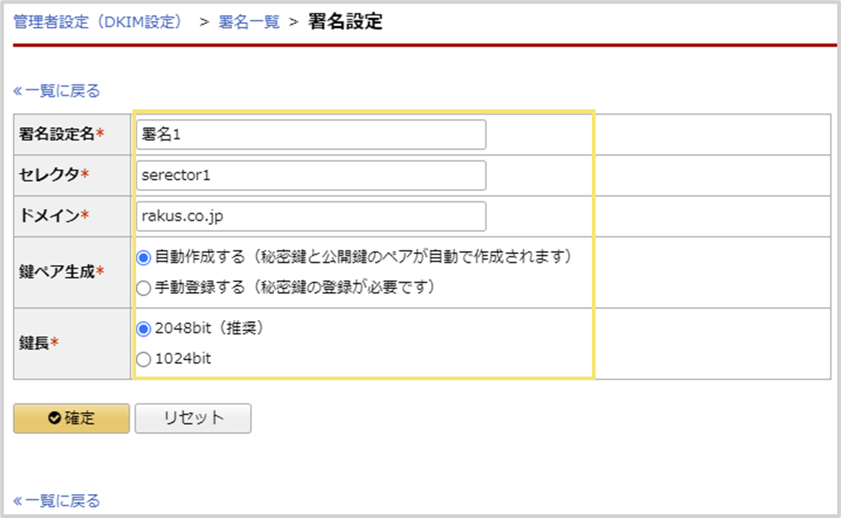The height and width of the screenshot is (518, 841).
Task: Open the 署名一覧 breadcrumb link
Action: tap(251, 21)
